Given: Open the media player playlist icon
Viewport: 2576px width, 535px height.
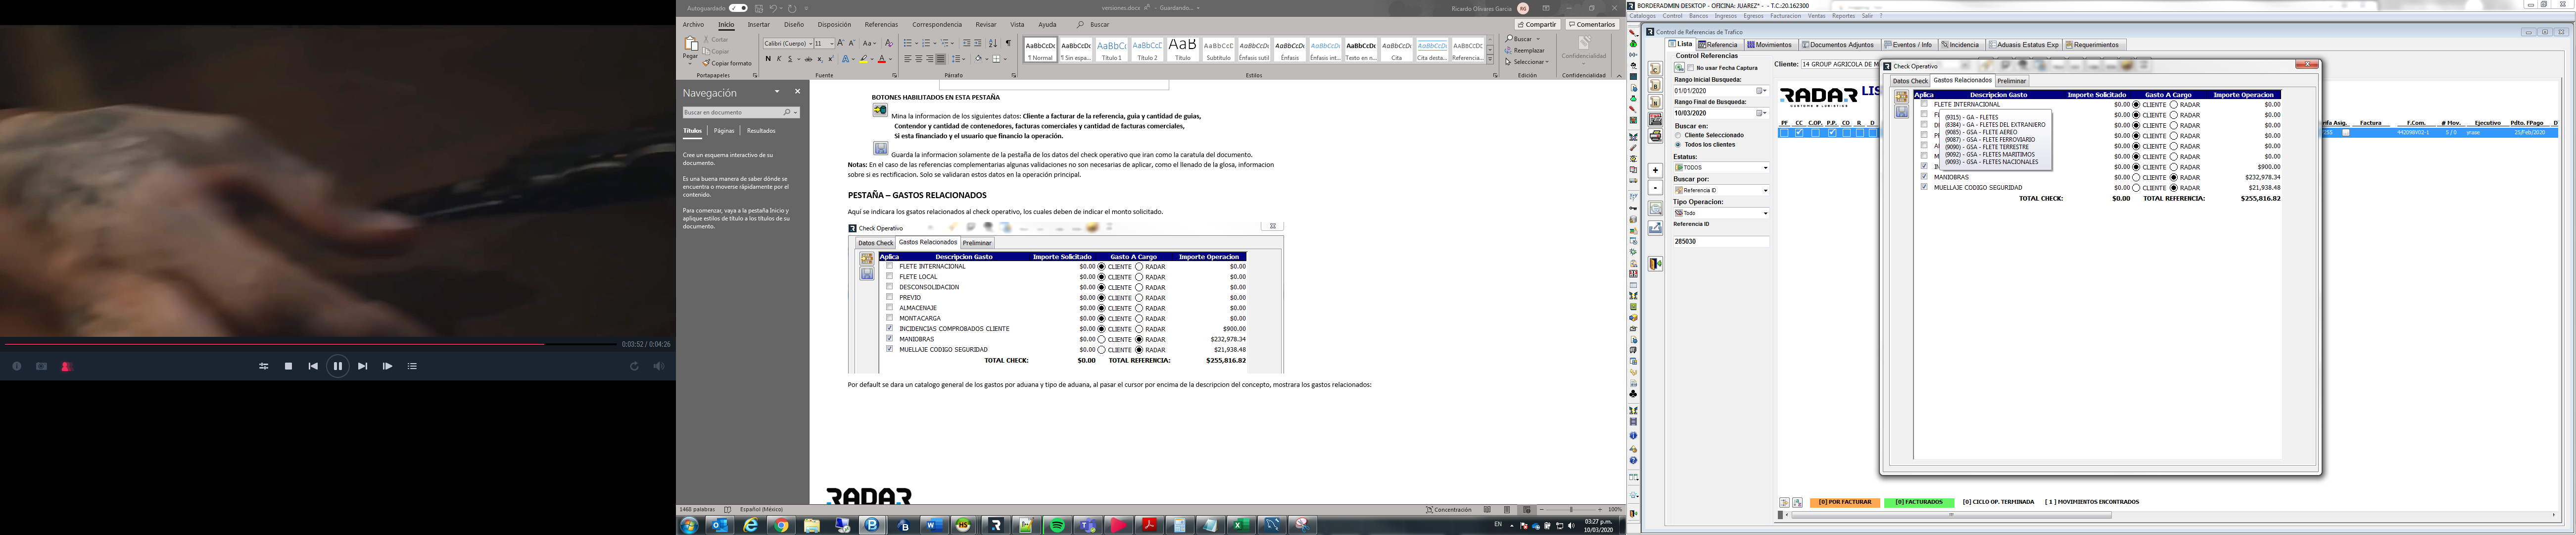Looking at the screenshot, I should [x=412, y=367].
